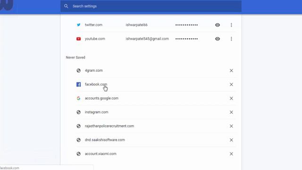Focus the Search settings field
The image size is (302, 170).
tap(151, 6)
